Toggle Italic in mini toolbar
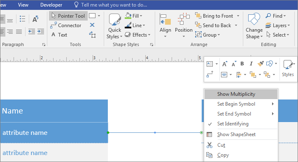This screenshot has width=298, height=162. point(251,64)
